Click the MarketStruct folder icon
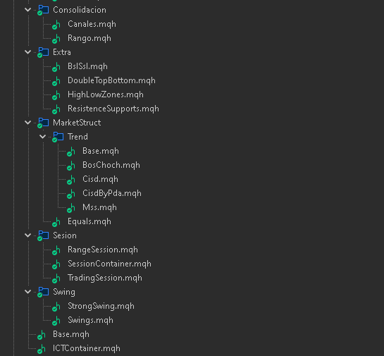This screenshot has width=384, height=356. 43,123
